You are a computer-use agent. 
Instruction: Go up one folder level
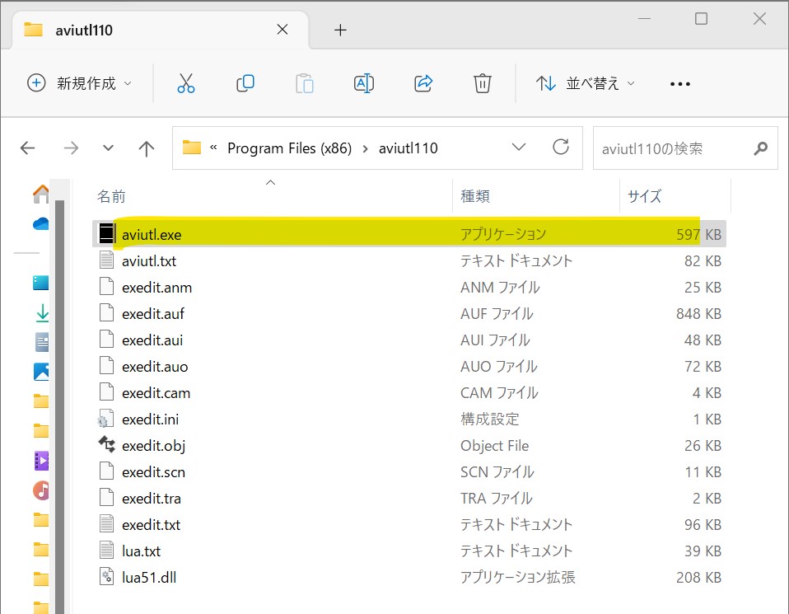point(147,148)
